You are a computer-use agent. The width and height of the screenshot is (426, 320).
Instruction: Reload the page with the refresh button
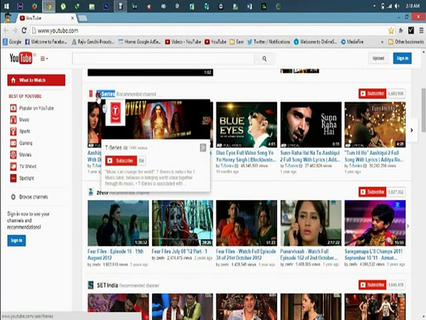point(24,30)
